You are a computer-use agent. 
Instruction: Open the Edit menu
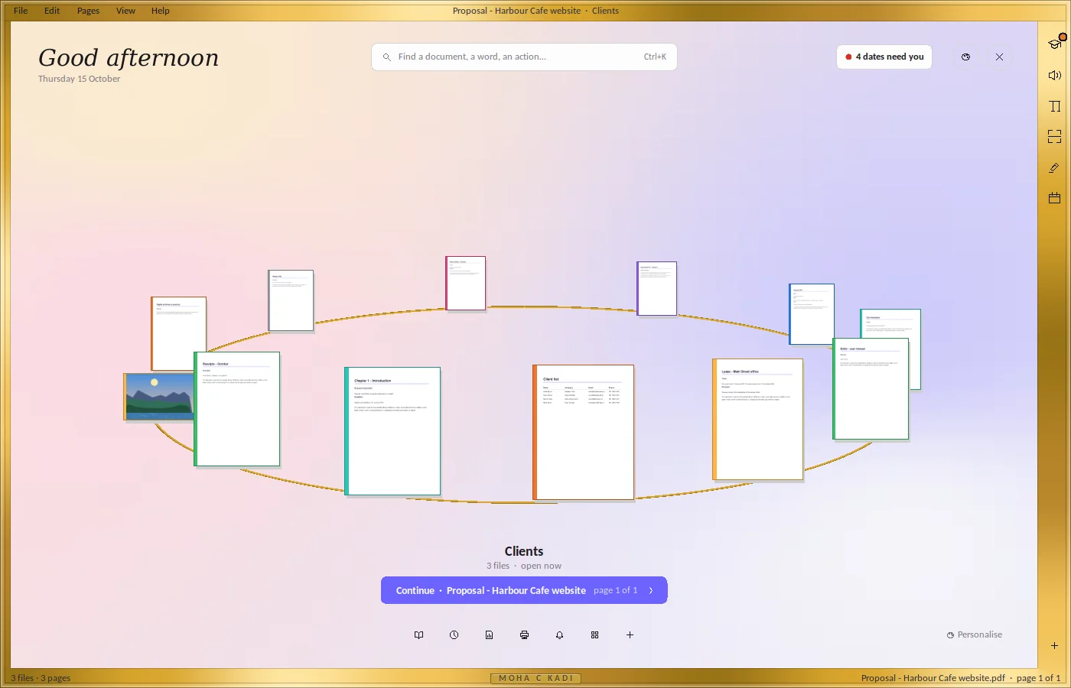pos(52,11)
